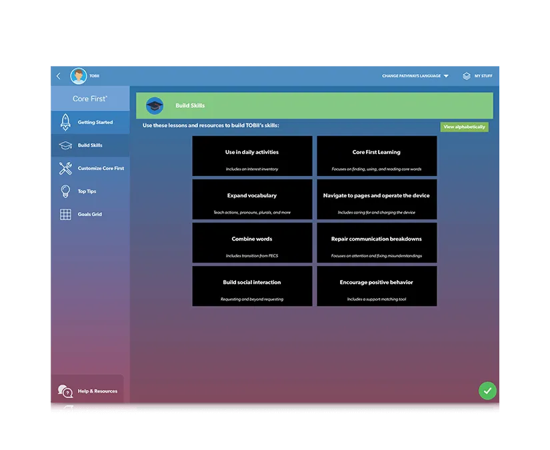Click the Help & Resources chat icon
This screenshot has height=450, width=550.
(65, 391)
